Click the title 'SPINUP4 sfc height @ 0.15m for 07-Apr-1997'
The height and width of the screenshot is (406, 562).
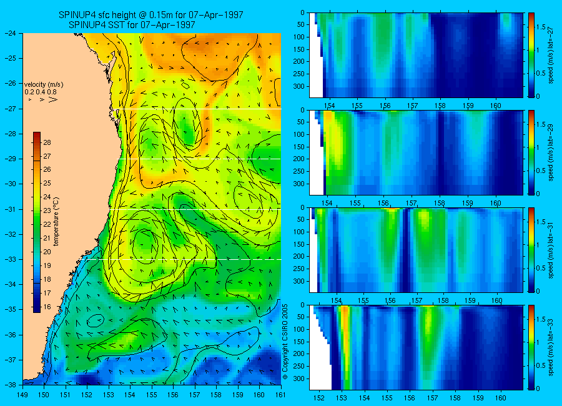coord(151,15)
